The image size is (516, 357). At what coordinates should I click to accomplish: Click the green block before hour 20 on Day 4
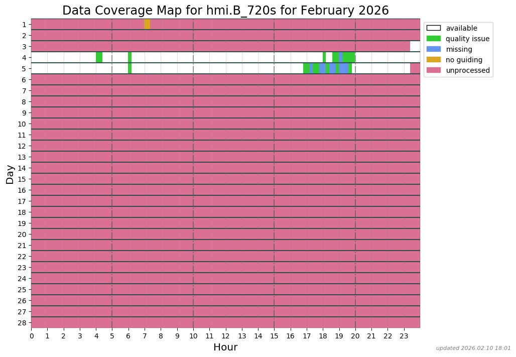click(x=349, y=57)
